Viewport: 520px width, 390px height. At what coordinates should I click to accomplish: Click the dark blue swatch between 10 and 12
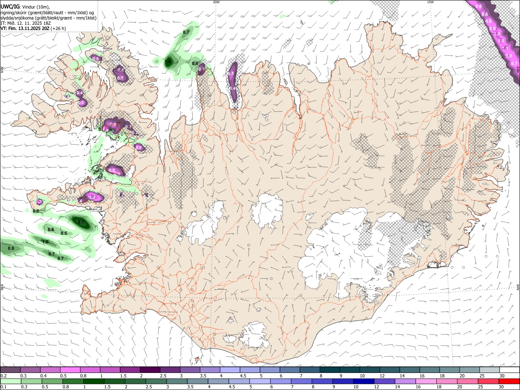[x=363, y=381]
